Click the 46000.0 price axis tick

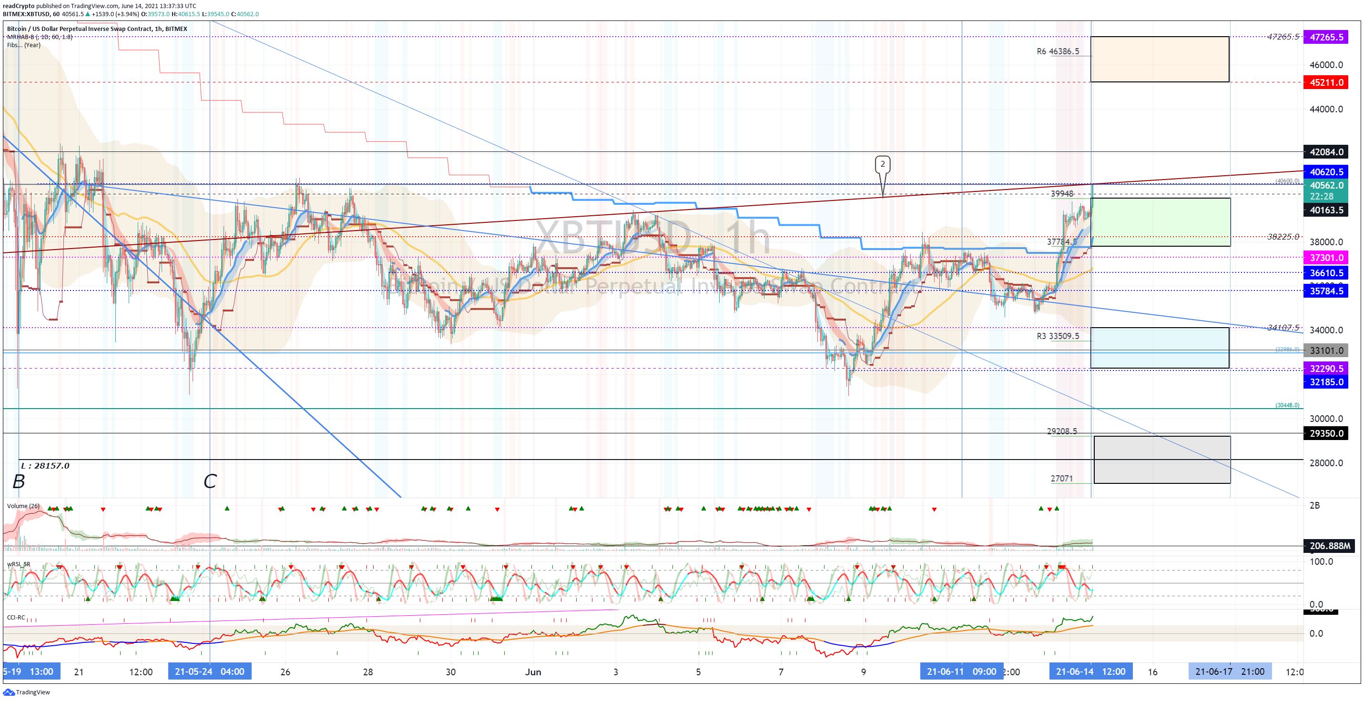click(x=1326, y=65)
